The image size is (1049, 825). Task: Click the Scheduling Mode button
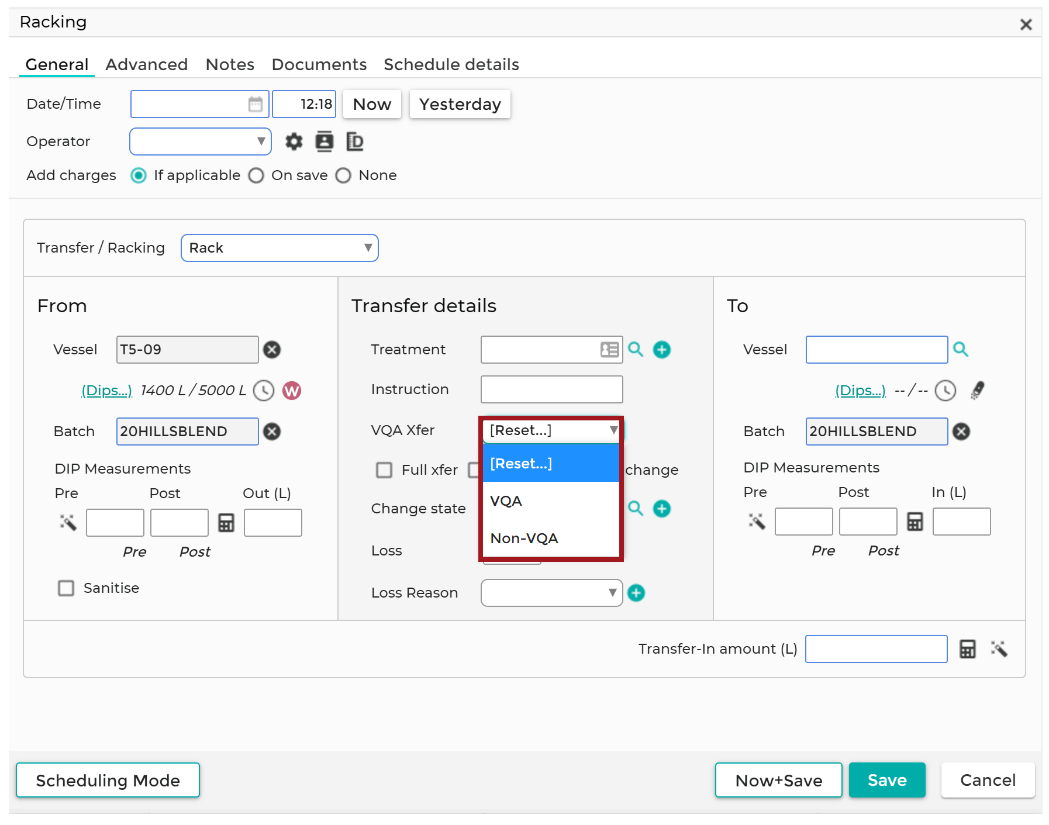pyautogui.click(x=108, y=780)
